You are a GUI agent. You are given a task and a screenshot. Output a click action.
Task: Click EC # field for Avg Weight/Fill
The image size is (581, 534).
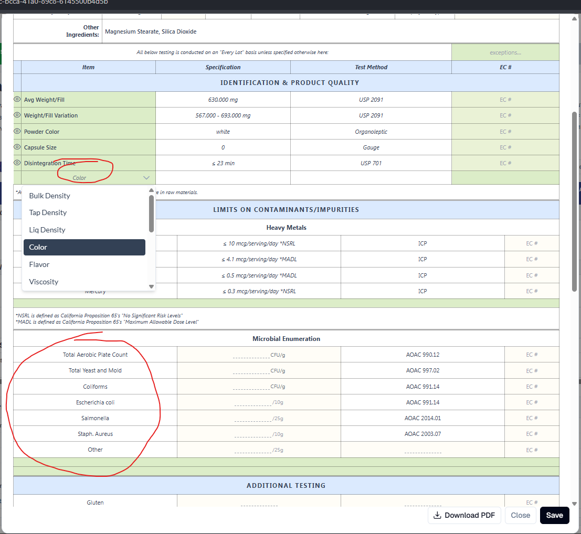click(505, 100)
